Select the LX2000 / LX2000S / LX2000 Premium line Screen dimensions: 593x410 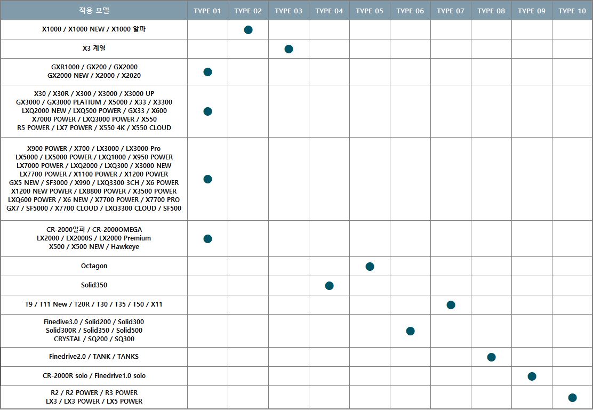pyautogui.click(x=94, y=238)
